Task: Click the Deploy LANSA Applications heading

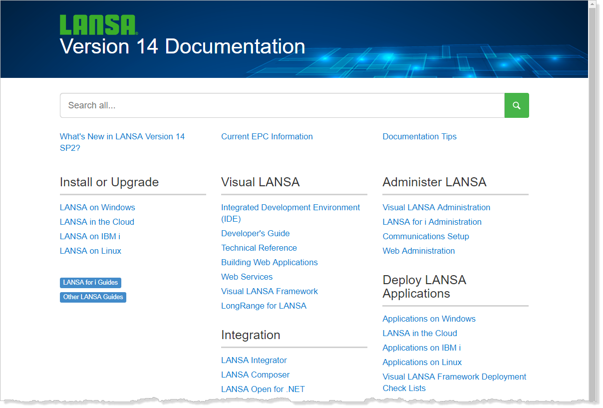Action: (424, 287)
